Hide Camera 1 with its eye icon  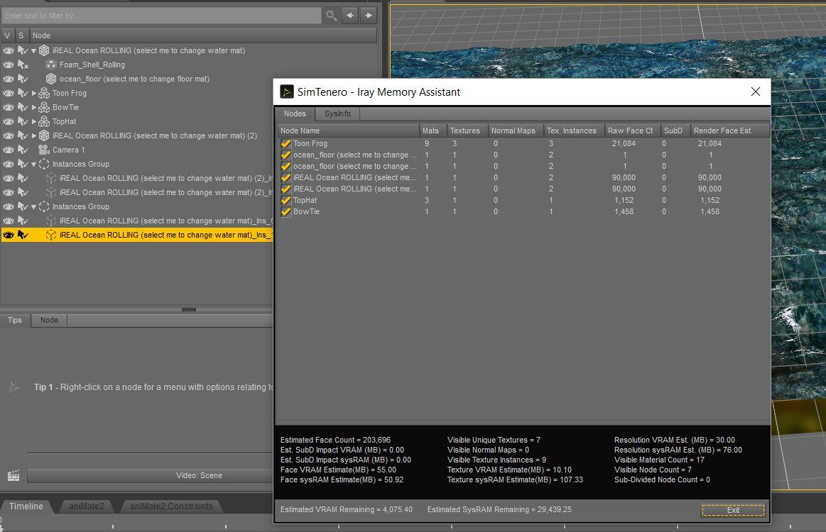[x=9, y=150]
